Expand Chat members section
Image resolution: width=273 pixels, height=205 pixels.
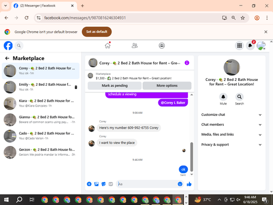[x=232, y=125]
